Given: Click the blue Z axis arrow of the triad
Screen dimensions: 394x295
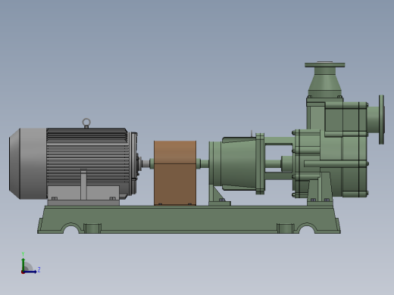Looking at the screenshot, I should (x=30, y=272).
